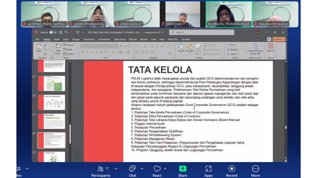Start recording with the Record icon

pos(232,169)
